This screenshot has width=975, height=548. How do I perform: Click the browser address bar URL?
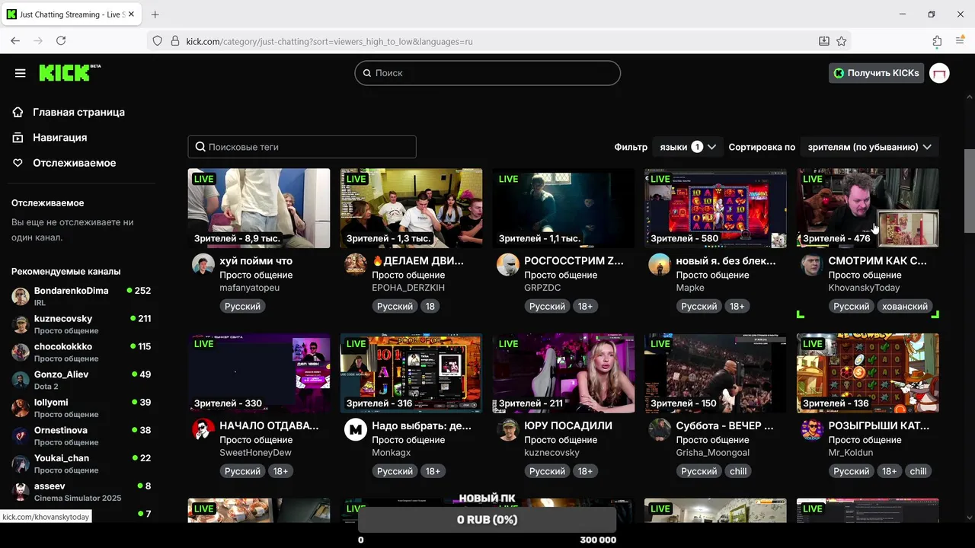pos(499,41)
